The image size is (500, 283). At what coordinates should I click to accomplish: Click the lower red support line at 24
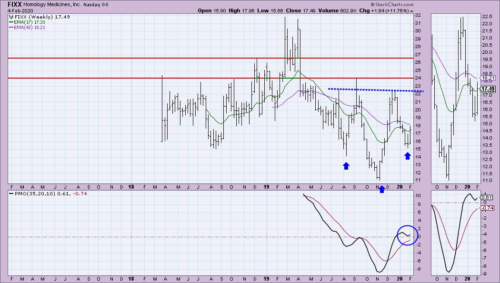[210, 78]
